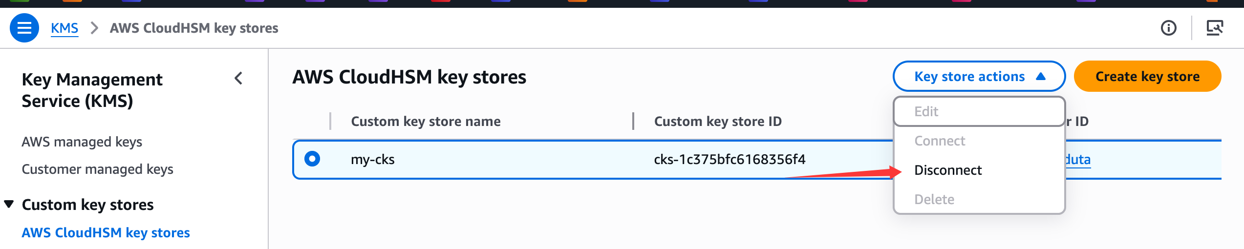Screen dimensions: 1244x249
Task: Select Delete in the actions menu
Action: tap(934, 199)
